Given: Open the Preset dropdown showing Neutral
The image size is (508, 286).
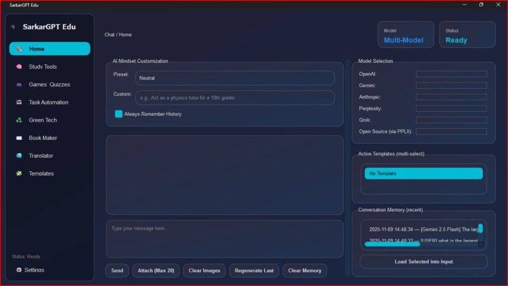Looking at the screenshot, I should pyautogui.click(x=235, y=78).
